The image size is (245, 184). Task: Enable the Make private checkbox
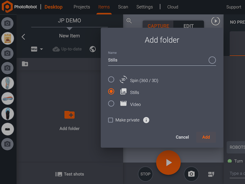click(111, 120)
